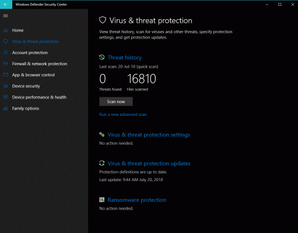
Task: Go back using the back arrow
Action: (x=6, y=5)
